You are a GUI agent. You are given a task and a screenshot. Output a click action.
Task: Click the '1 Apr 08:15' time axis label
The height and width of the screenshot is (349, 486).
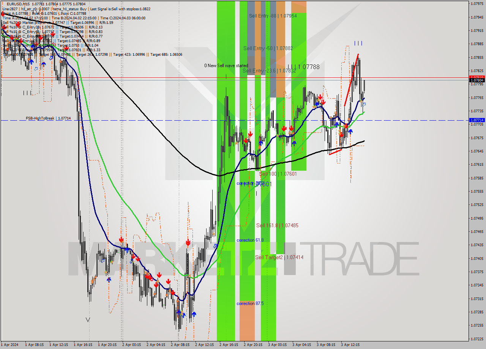[34, 345]
